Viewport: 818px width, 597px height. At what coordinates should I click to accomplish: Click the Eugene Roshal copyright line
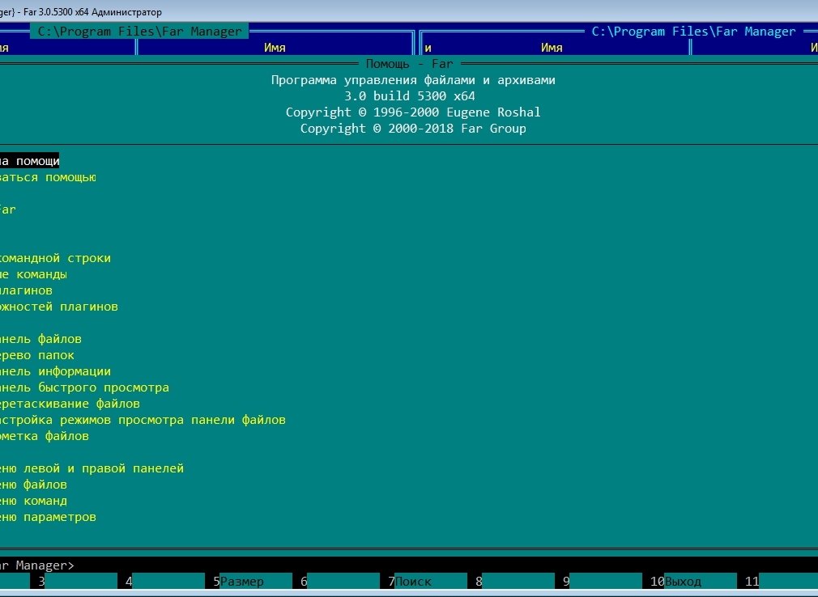[x=413, y=112]
